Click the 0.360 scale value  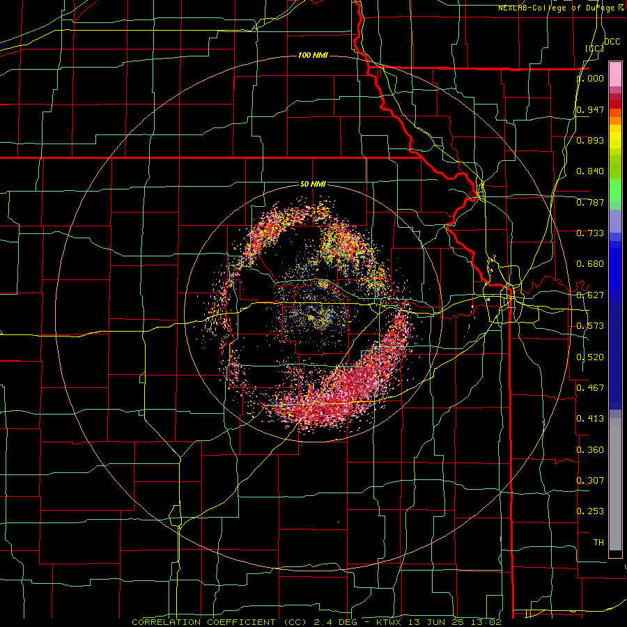tap(590, 450)
